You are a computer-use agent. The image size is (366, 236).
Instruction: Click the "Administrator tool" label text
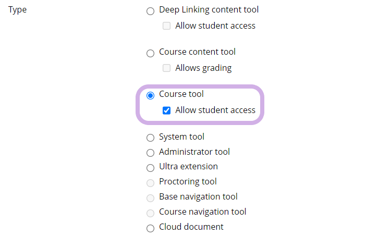(x=194, y=152)
